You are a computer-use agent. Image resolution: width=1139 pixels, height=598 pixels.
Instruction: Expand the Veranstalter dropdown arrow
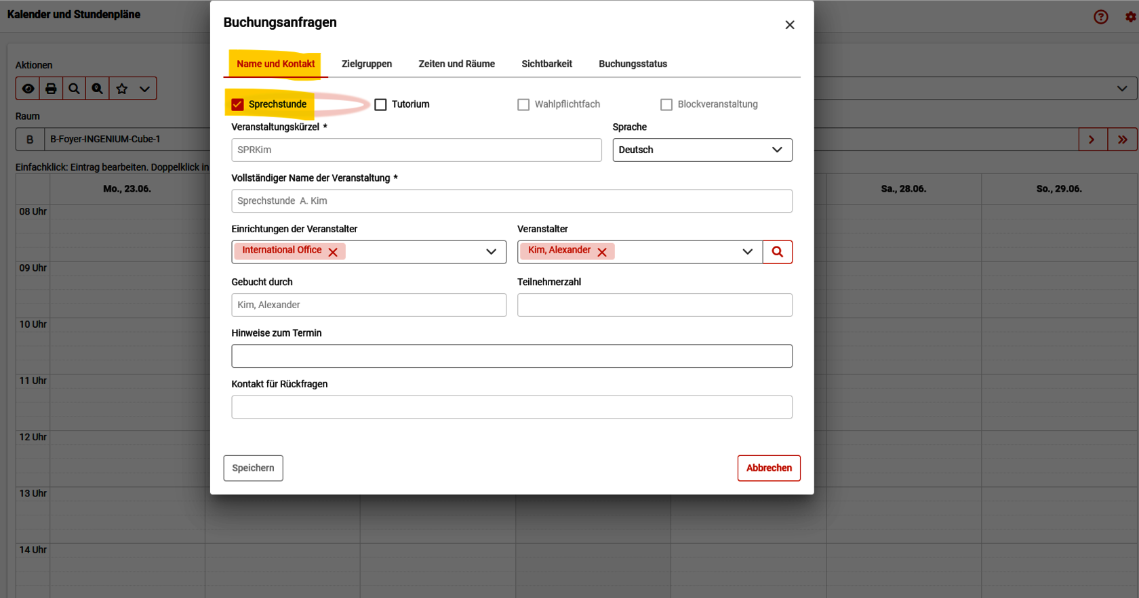pyautogui.click(x=747, y=252)
